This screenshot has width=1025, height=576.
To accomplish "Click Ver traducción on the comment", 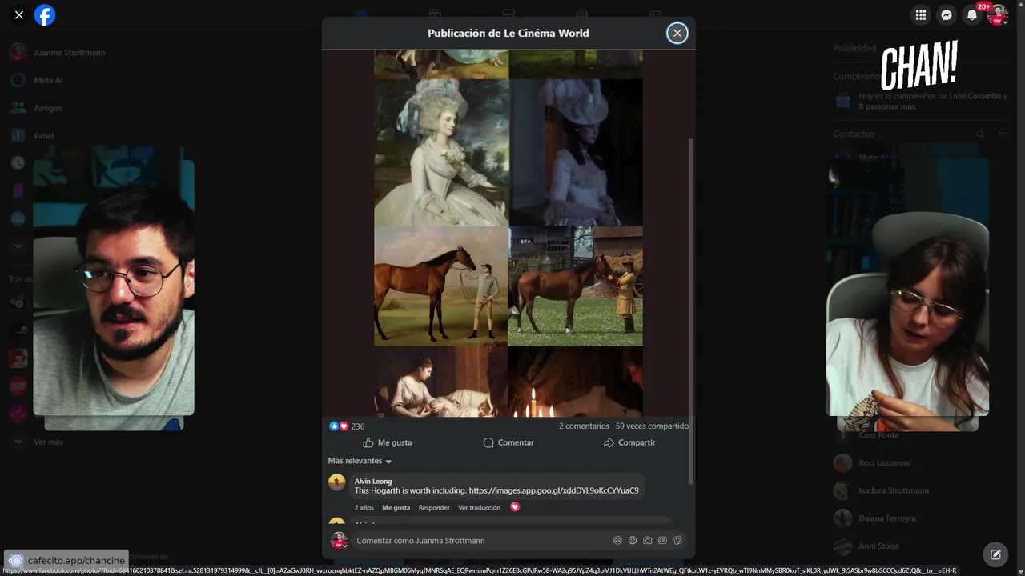I will tap(479, 507).
